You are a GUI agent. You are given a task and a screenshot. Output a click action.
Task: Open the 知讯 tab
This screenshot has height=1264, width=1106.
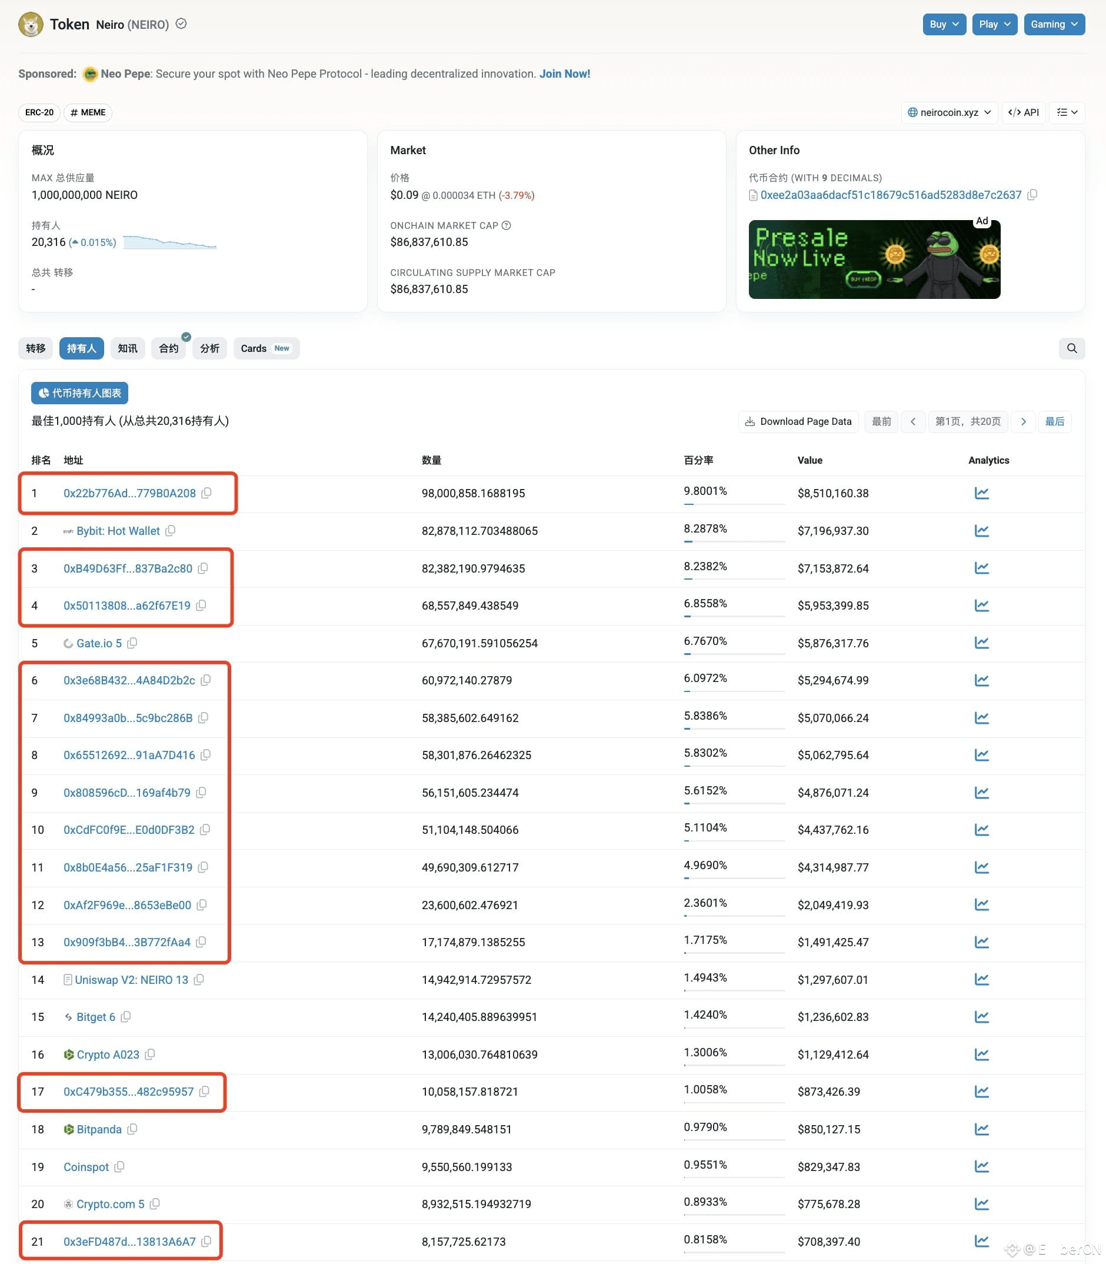point(128,348)
